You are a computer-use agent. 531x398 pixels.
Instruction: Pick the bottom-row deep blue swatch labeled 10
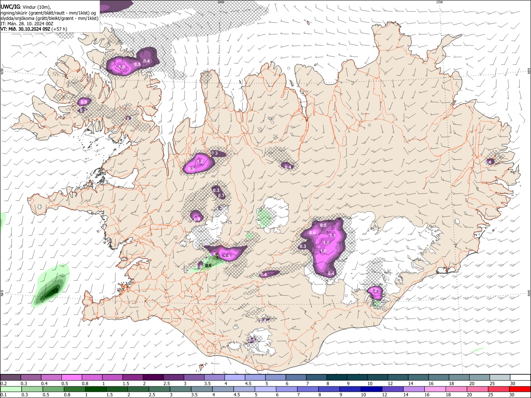[x=371, y=389]
